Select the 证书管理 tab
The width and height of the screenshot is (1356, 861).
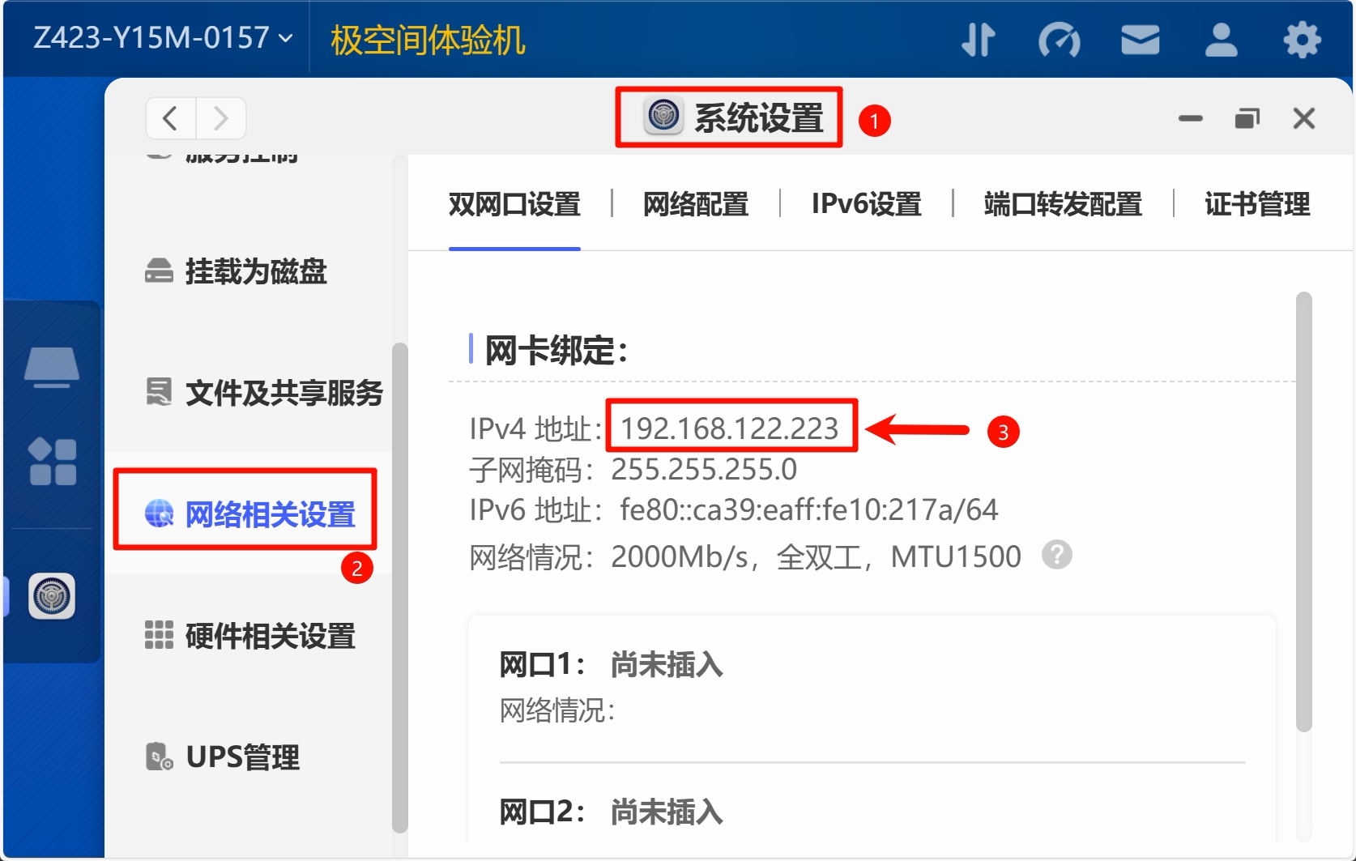click(1257, 204)
